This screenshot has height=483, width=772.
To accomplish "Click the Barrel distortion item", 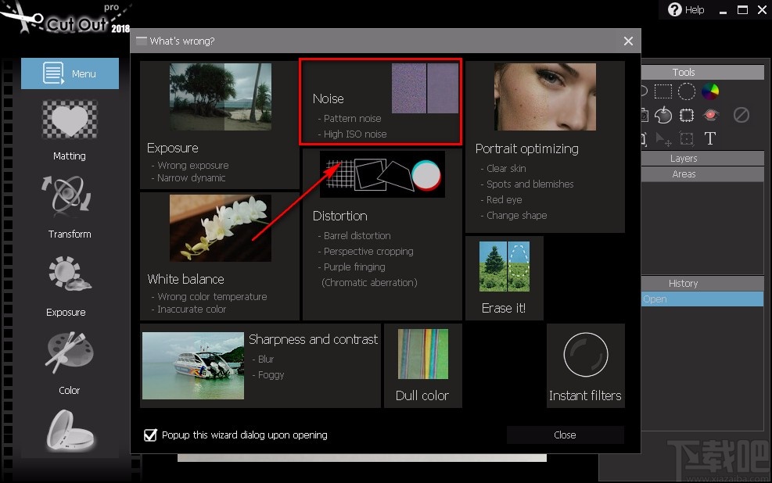I will tap(357, 235).
